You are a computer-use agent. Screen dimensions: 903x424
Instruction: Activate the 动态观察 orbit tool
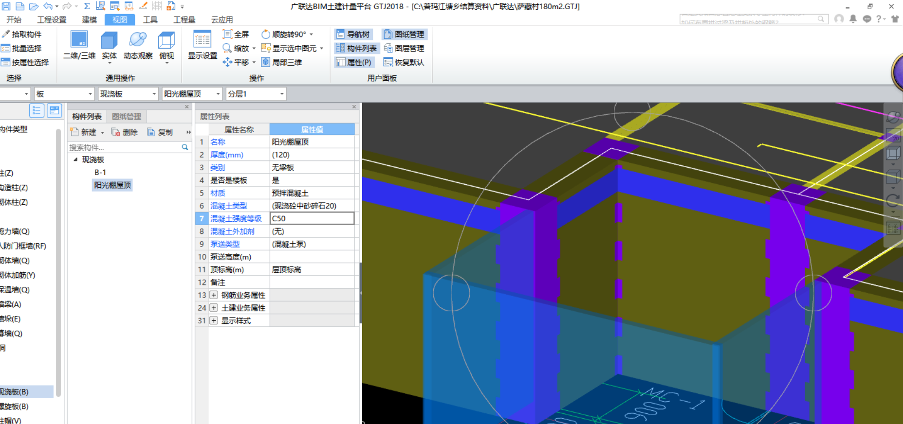(x=138, y=46)
